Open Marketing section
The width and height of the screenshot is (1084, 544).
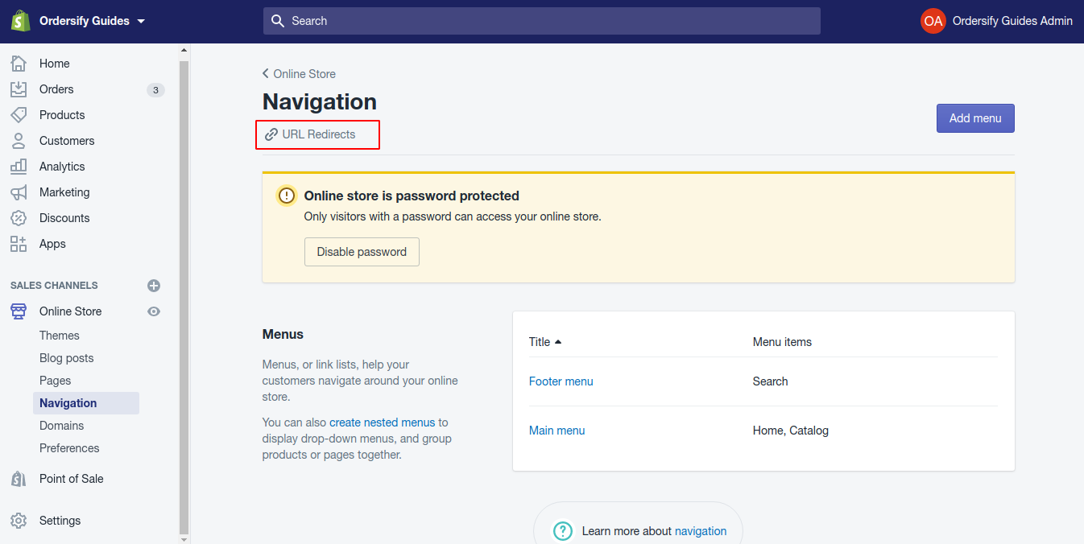pyautogui.click(x=64, y=192)
